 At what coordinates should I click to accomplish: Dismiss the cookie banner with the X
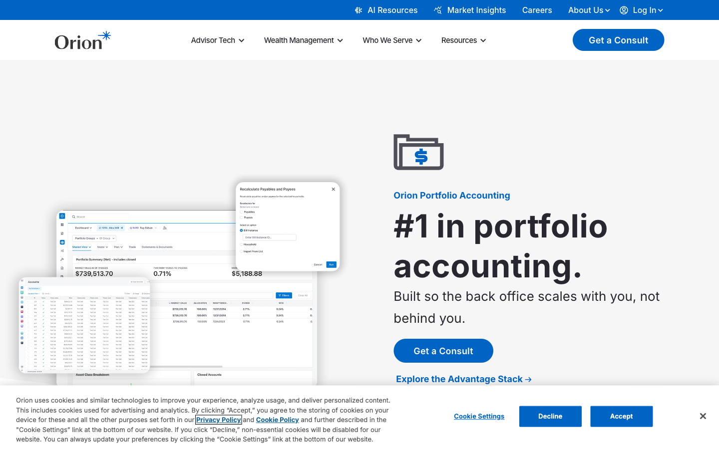703,416
